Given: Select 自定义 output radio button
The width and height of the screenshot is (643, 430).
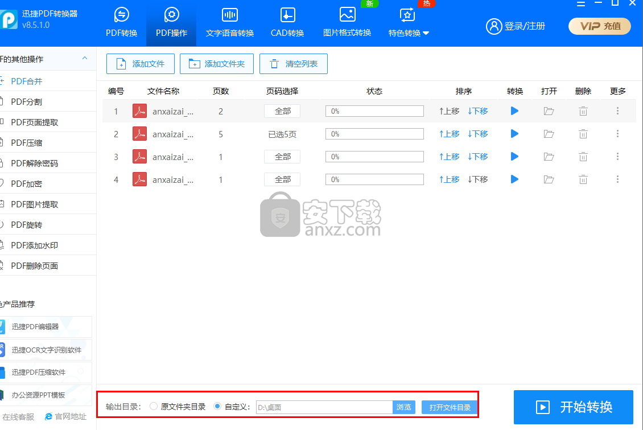Looking at the screenshot, I should pyautogui.click(x=217, y=406).
